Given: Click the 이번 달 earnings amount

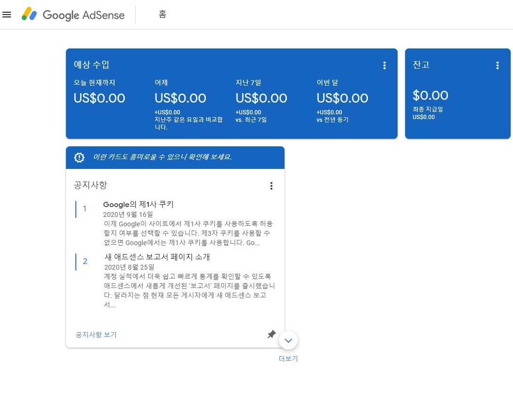Looking at the screenshot, I should click(342, 98).
